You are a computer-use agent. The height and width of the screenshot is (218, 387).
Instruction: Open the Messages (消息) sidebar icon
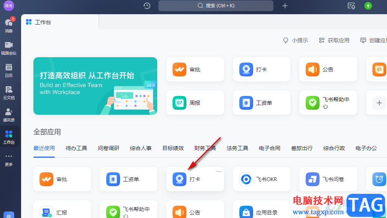pos(9,25)
